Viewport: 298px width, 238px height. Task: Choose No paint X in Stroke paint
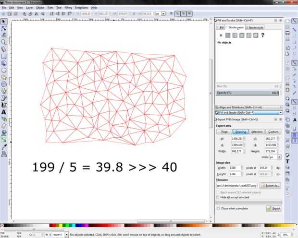221,36
